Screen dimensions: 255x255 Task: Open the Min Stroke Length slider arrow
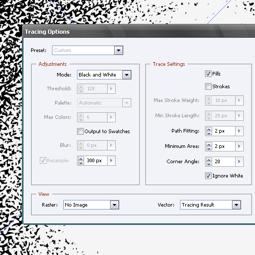click(x=239, y=116)
